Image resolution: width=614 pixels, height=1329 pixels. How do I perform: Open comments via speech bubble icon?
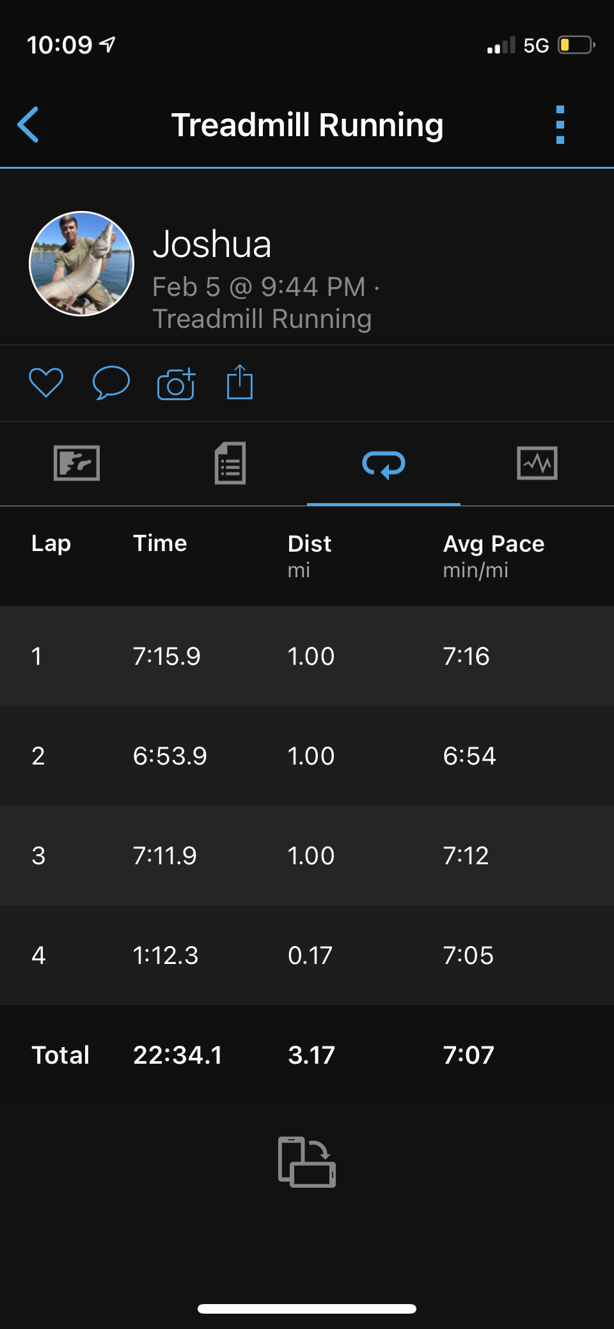pos(111,383)
